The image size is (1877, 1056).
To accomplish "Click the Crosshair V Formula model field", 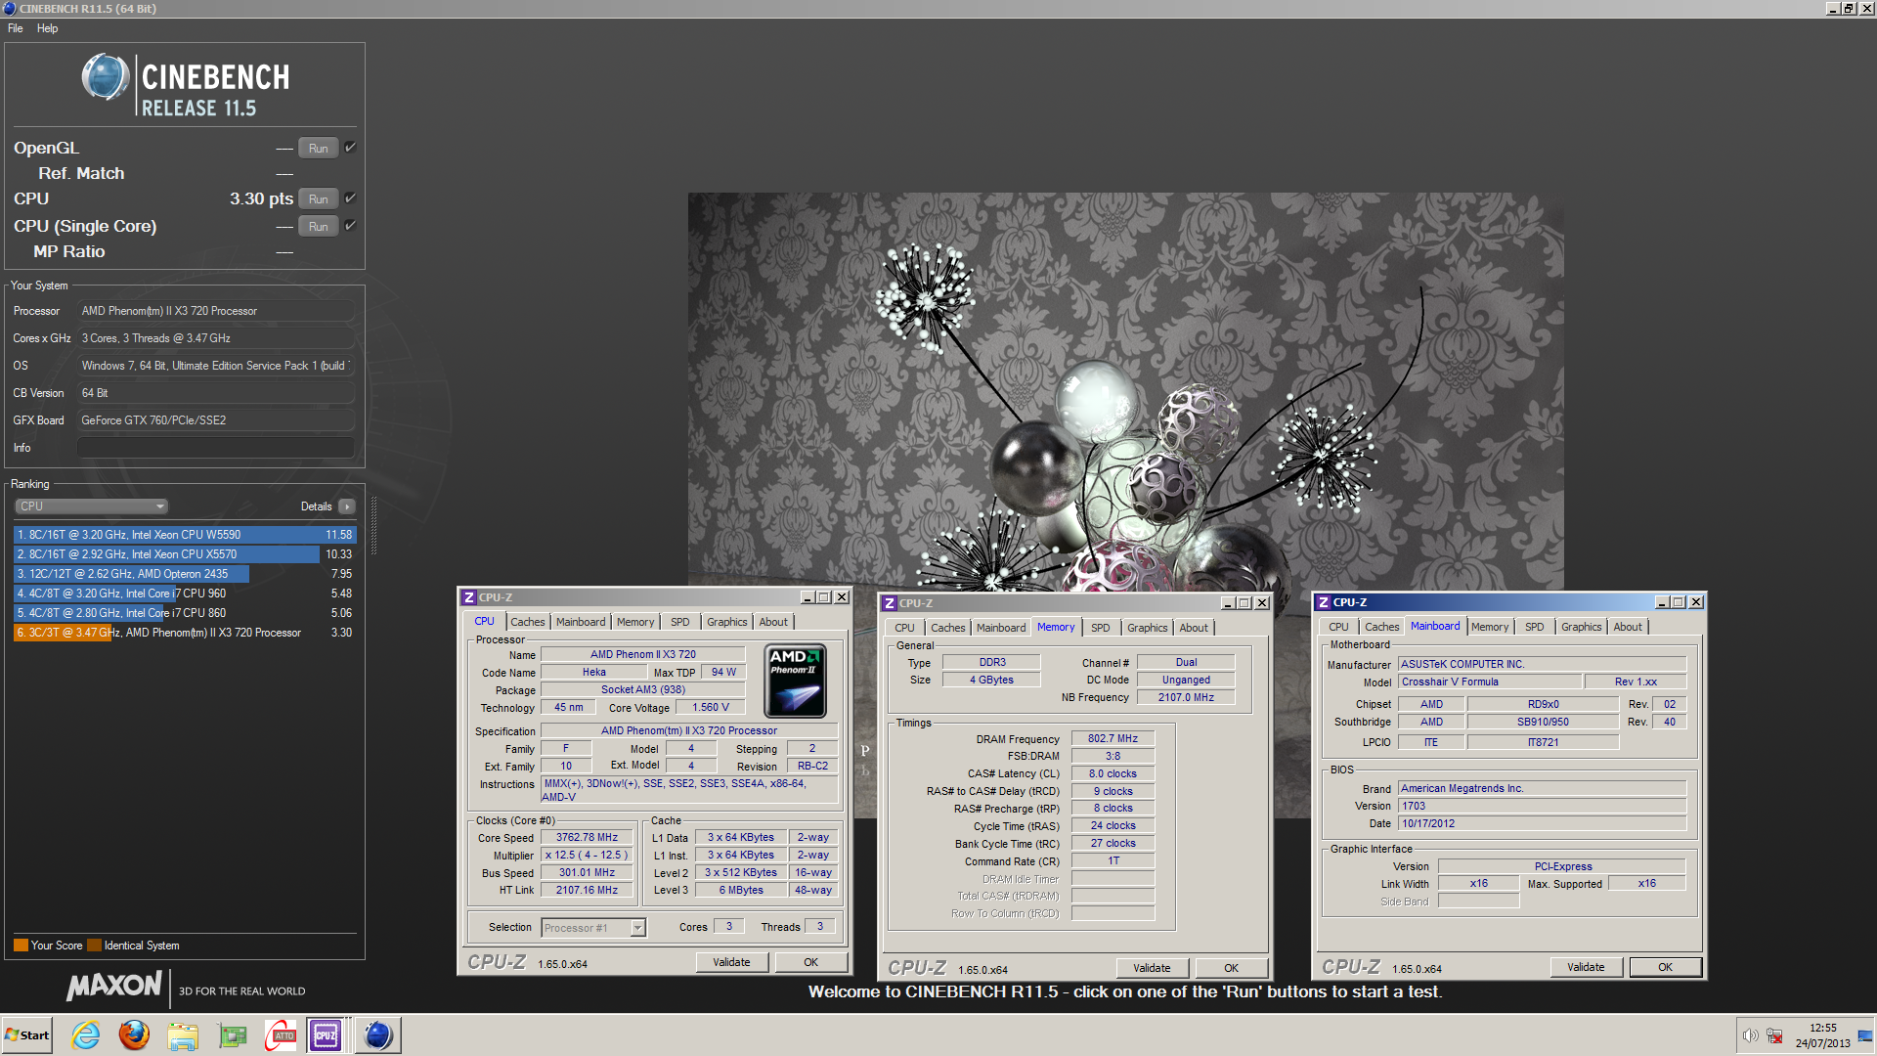I will pyautogui.click(x=1490, y=682).
